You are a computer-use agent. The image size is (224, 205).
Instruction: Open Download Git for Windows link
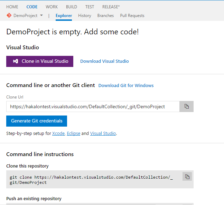126,86
